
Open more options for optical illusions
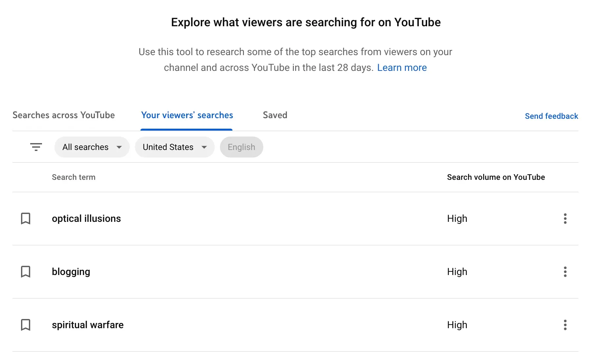click(x=565, y=219)
